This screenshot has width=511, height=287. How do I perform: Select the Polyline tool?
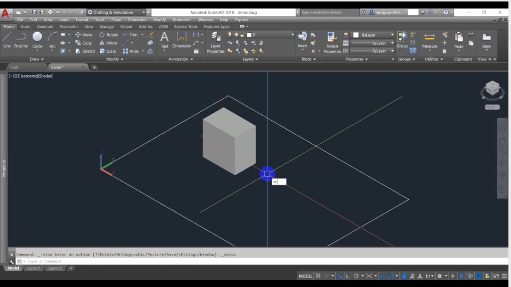[21, 40]
